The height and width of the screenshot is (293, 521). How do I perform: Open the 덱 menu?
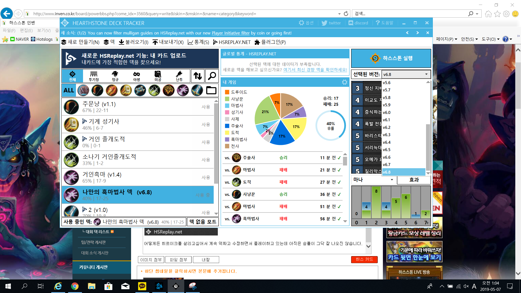click(109, 42)
